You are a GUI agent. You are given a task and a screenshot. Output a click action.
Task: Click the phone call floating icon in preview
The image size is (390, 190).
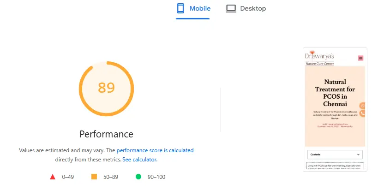tap(362, 113)
